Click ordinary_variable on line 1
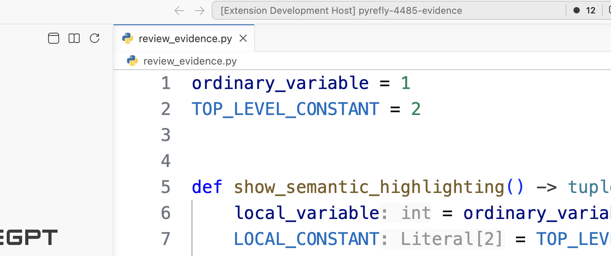The width and height of the screenshot is (611, 256). [280, 84]
